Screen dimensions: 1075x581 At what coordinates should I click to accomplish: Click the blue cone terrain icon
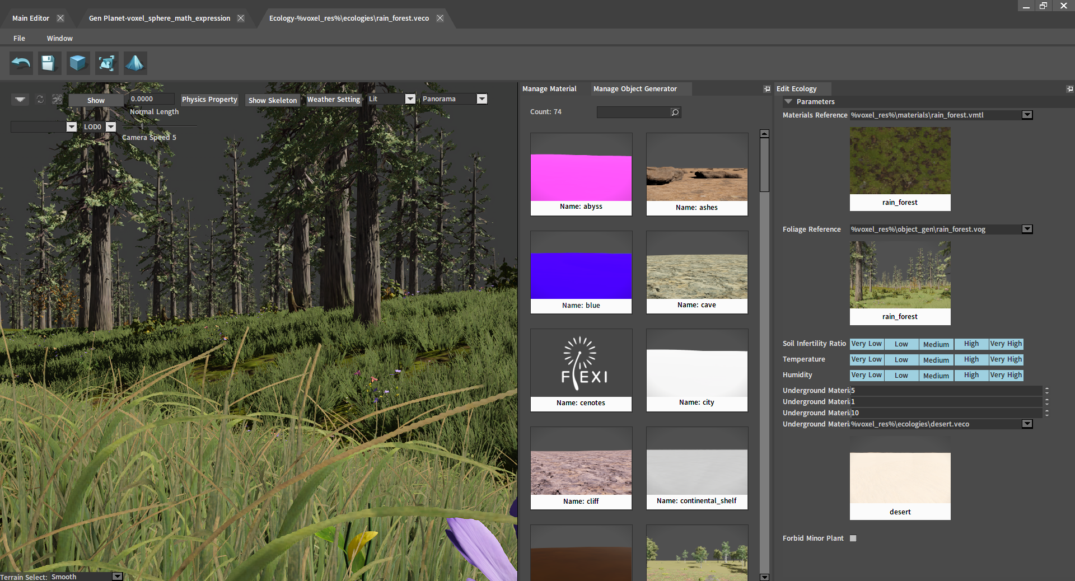pyautogui.click(x=135, y=63)
